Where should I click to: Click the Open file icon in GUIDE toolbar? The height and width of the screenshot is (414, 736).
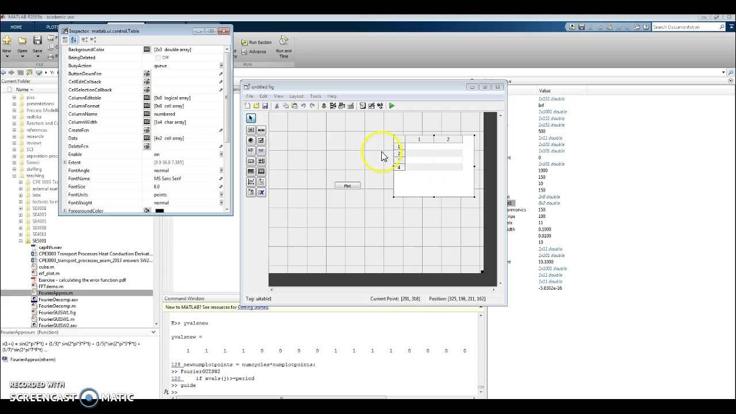click(x=256, y=106)
